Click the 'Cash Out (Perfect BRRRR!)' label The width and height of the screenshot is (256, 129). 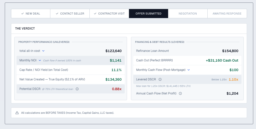(x=155, y=60)
